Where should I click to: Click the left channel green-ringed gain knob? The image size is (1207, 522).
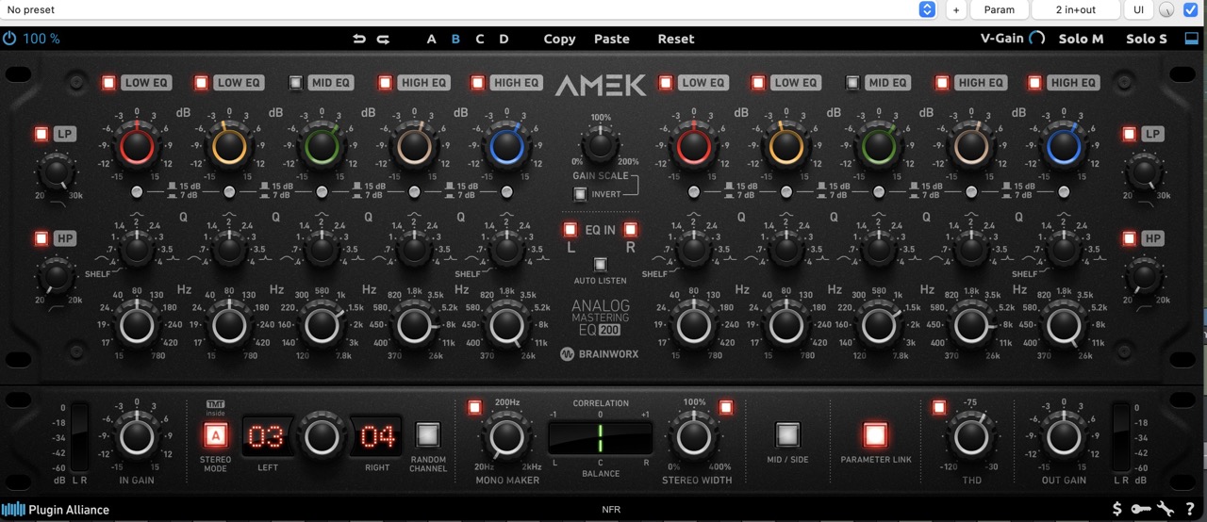pyautogui.click(x=322, y=146)
